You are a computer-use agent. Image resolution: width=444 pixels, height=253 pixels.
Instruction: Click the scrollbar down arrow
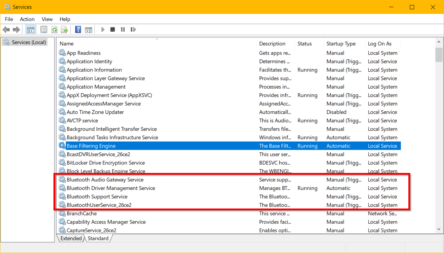[439, 229]
